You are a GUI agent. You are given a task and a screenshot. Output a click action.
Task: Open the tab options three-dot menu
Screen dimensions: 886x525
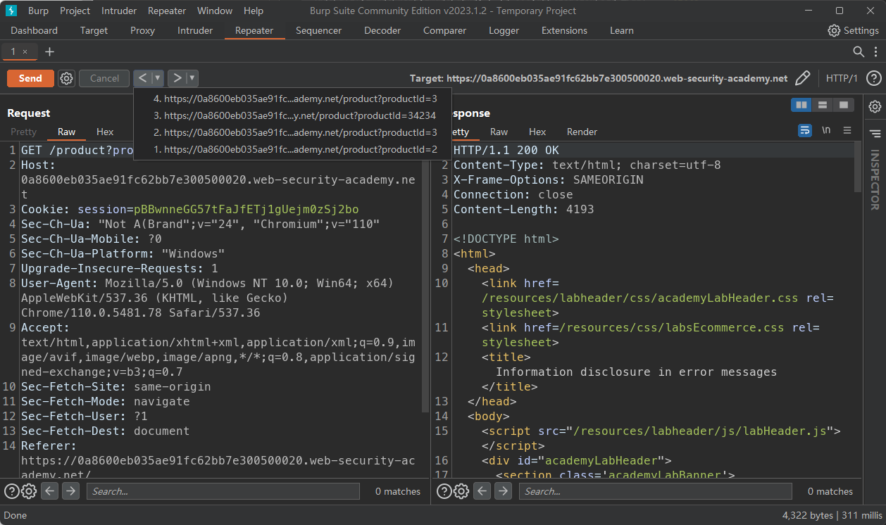click(x=875, y=51)
